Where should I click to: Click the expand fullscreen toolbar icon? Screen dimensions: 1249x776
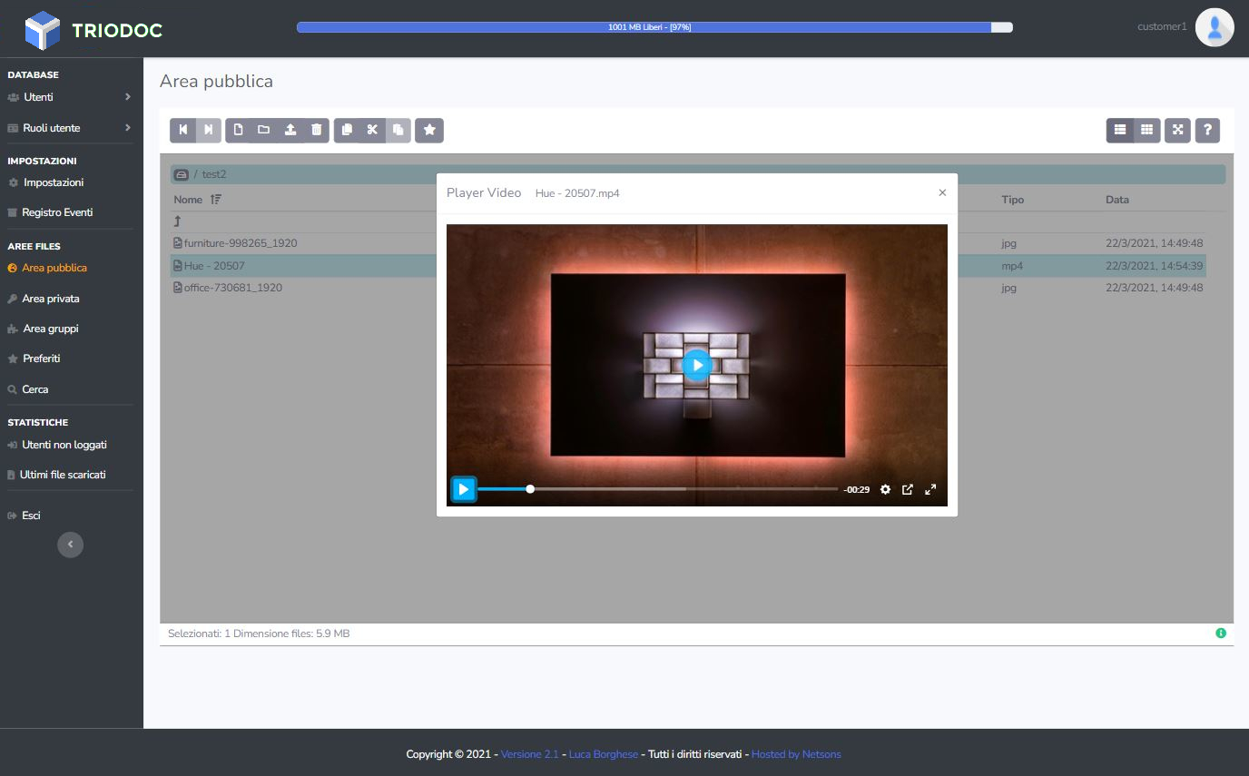point(1178,131)
